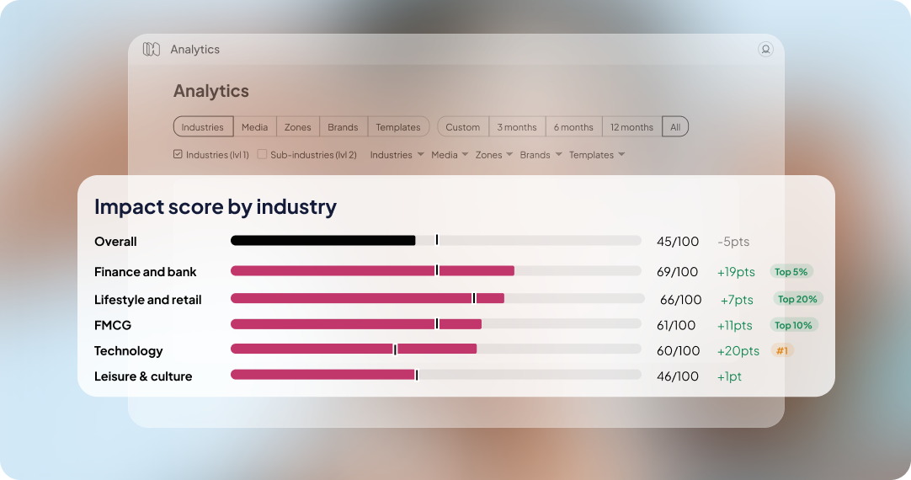Click the Leisure & culture row label

[143, 376]
